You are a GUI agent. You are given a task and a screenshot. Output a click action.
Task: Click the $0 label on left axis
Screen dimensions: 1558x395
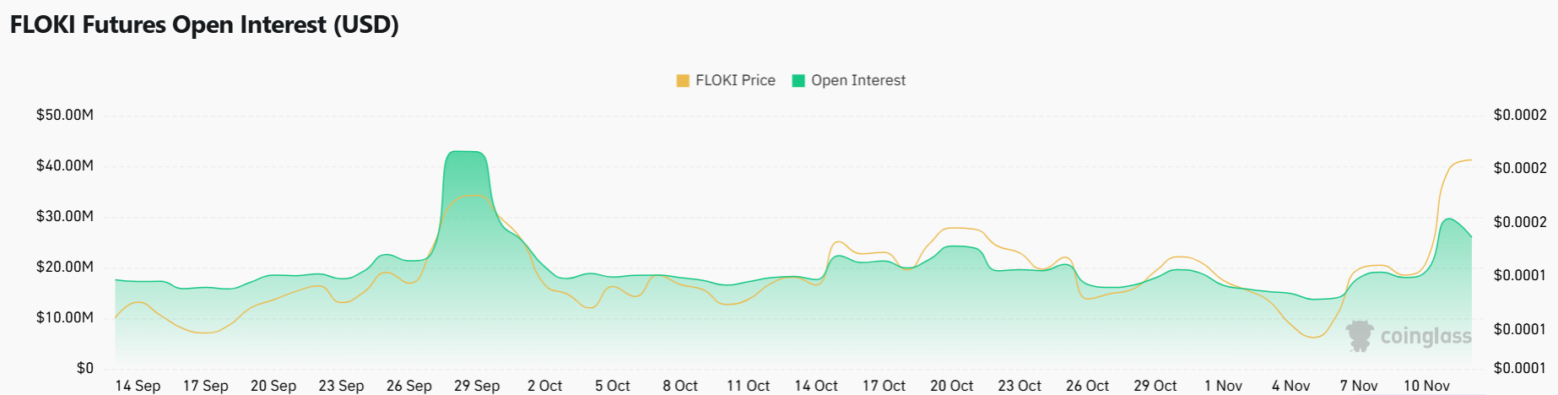85,368
